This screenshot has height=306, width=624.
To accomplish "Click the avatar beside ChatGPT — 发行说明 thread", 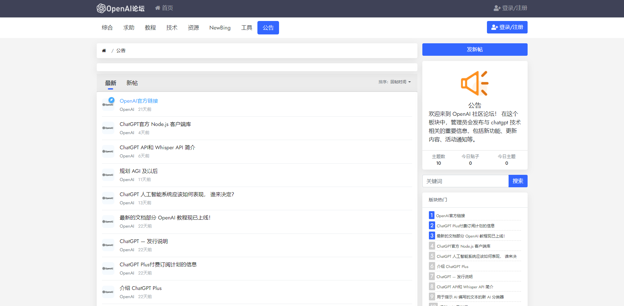I will pyautogui.click(x=108, y=245).
